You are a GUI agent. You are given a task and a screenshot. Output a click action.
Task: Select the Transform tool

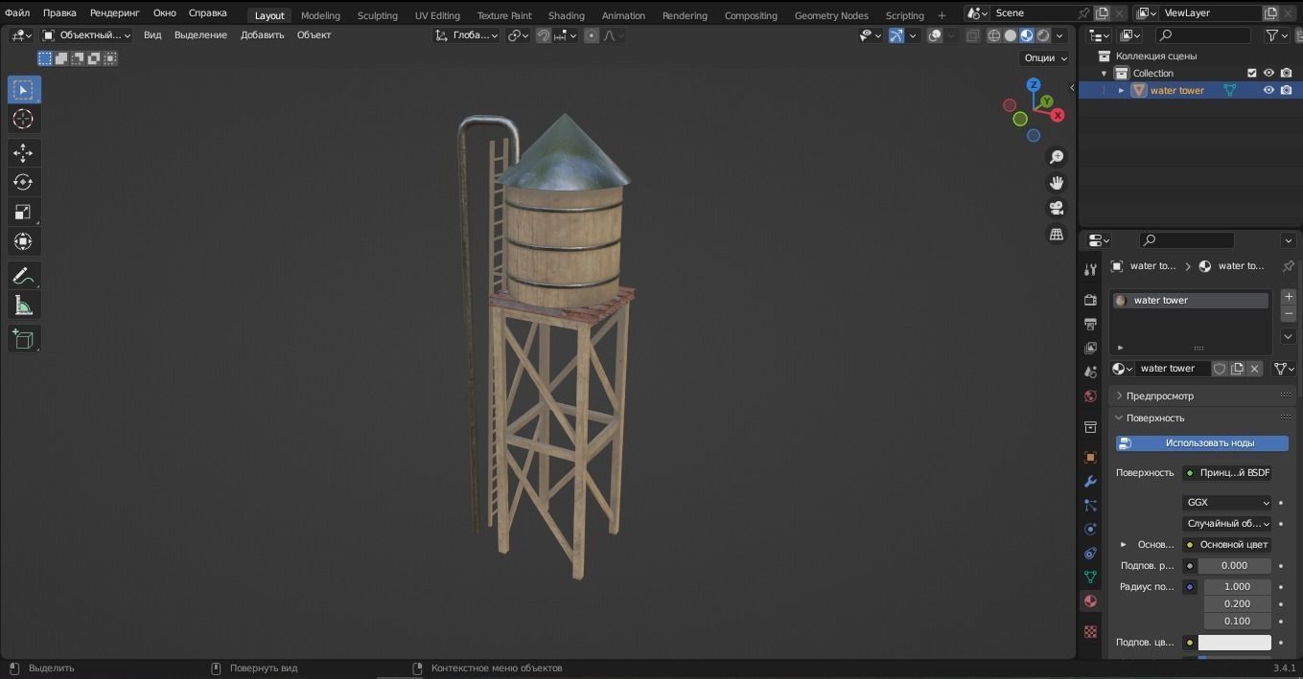tap(24, 241)
